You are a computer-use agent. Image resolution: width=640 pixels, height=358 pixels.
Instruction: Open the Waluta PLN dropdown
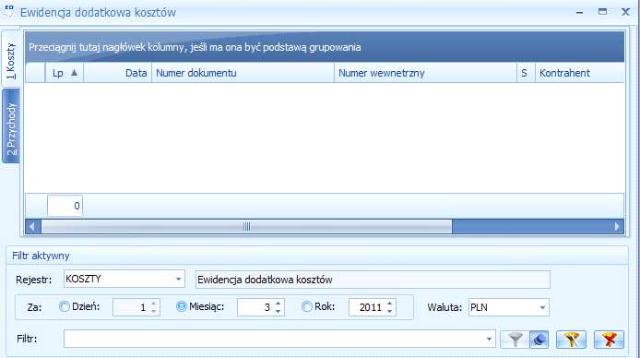(542, 307)
